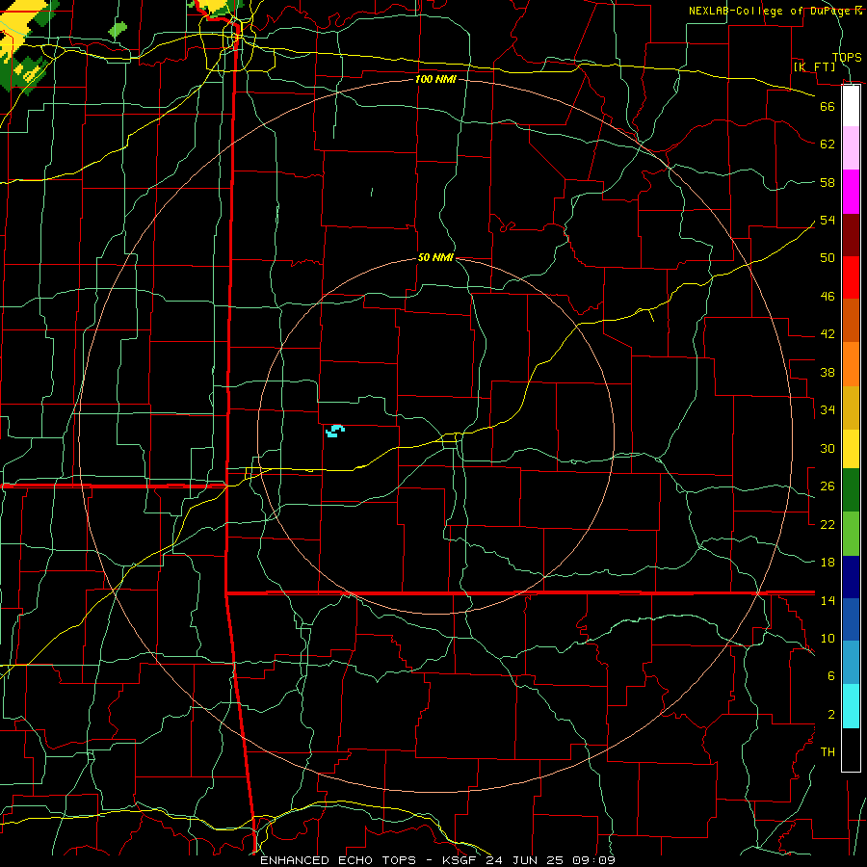This screenshot has width=867, height=867.
Task: Click the 26 legend value
Action: coord(828,486)
